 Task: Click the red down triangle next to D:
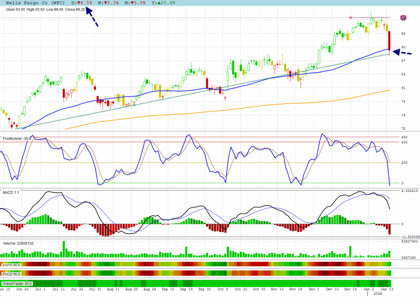click(x=79, y=3)
